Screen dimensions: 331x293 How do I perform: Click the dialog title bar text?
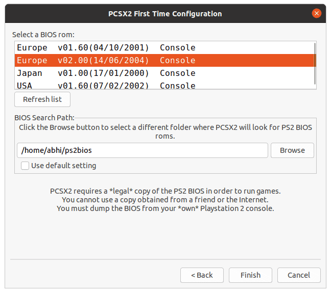point(165,14)
